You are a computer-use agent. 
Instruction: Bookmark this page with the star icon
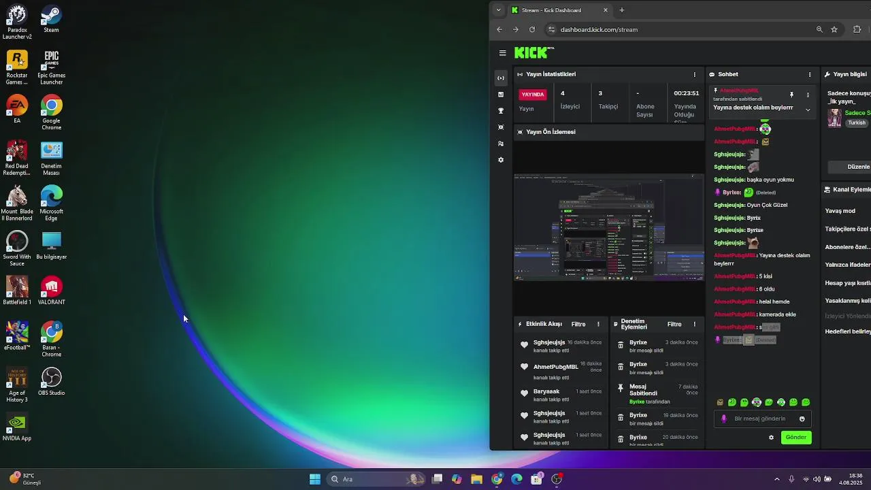(x=834, y=30)
